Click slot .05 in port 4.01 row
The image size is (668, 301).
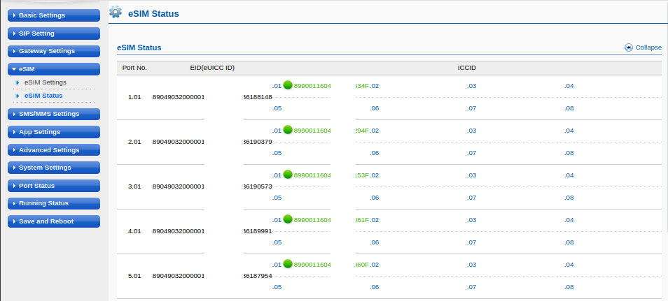coord(277,242)
